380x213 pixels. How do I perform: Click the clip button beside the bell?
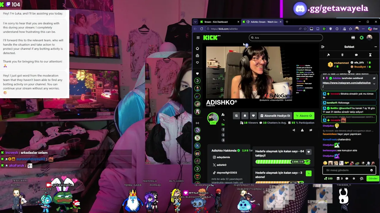coord(236,116)
